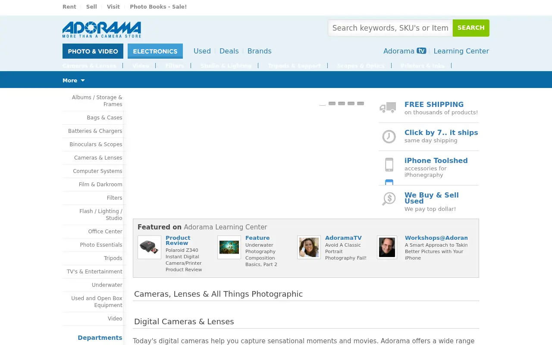The width and height of the screenshot is (552, 345).
Task: Click the Adorama TV badge icon
Action: click(421, 51)
